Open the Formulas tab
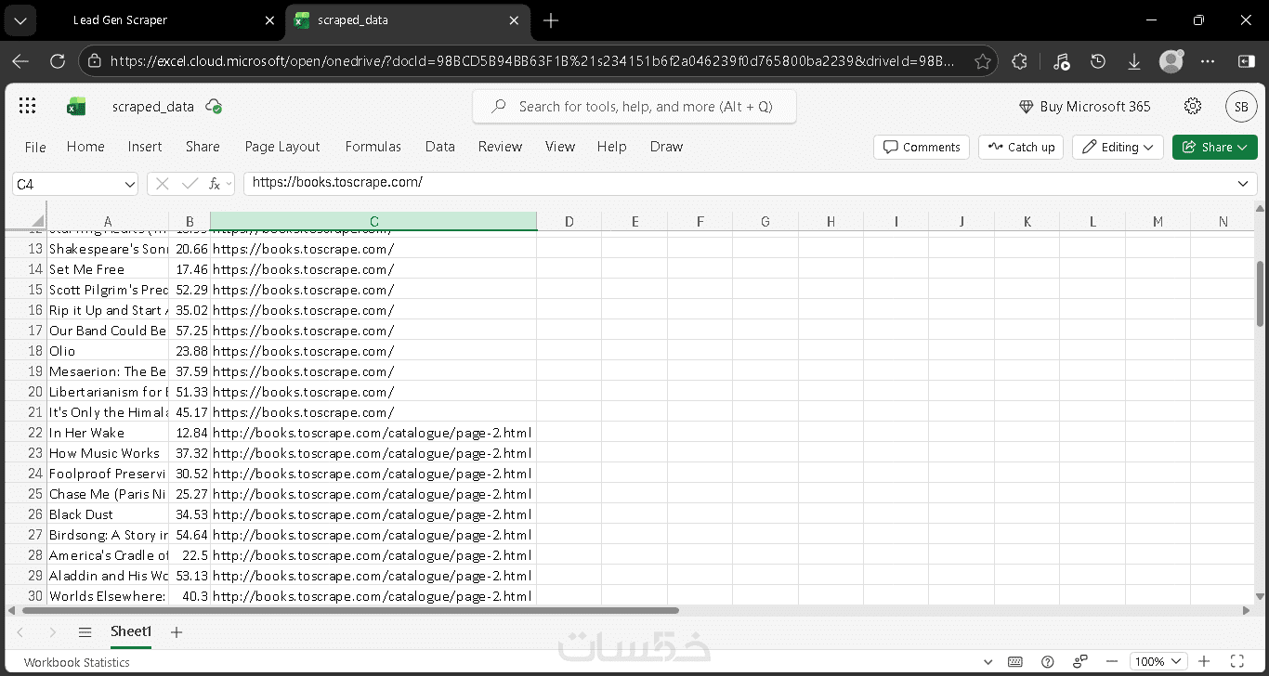The height and width of the screenshot is (676, 1269). coord(373,147)
